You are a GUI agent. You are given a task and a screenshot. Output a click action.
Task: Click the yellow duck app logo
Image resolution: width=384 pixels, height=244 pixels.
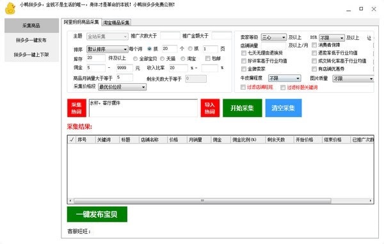click(x=10, y=8)
